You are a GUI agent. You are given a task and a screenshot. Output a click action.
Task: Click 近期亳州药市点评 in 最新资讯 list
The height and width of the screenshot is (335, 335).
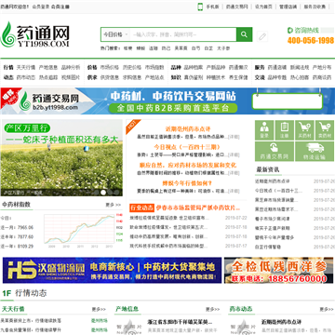pyautogui.click(x=273, y=181)
